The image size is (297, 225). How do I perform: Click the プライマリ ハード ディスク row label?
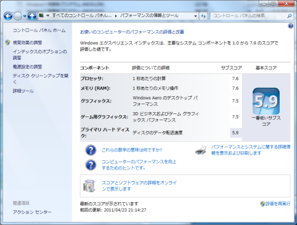coord(105,133)
